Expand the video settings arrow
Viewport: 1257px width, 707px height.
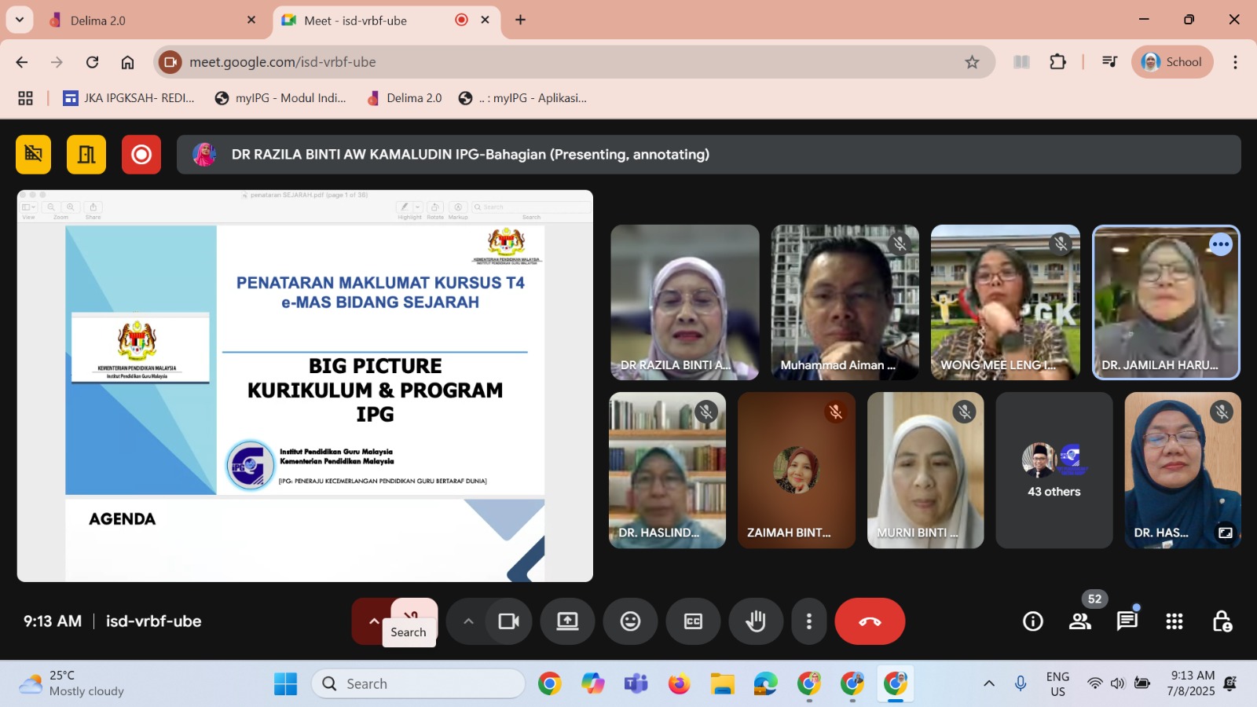pyautogui.click(x=468, y=621)
